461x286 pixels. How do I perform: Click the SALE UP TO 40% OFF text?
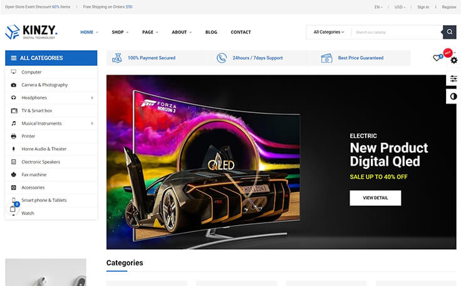[x=379, y=177]
